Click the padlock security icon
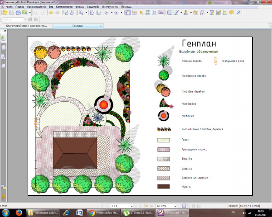Image resolution: width=272 pixels, height=217 pixels. click(x=202, y=13)
